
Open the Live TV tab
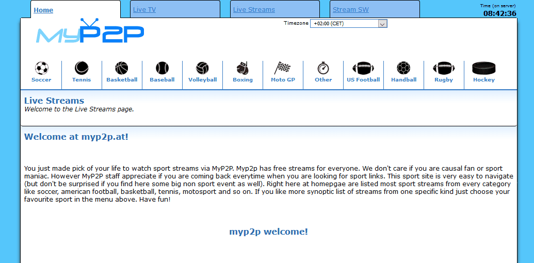pos(144,10)
